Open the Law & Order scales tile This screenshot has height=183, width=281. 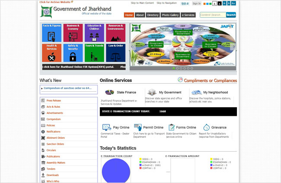pos(115,53)
